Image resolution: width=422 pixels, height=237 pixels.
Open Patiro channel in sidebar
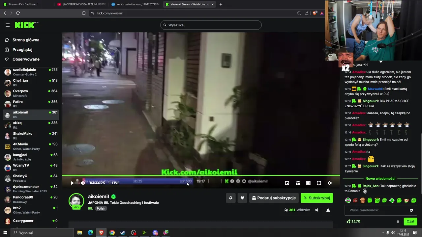[x=31, y=104]
